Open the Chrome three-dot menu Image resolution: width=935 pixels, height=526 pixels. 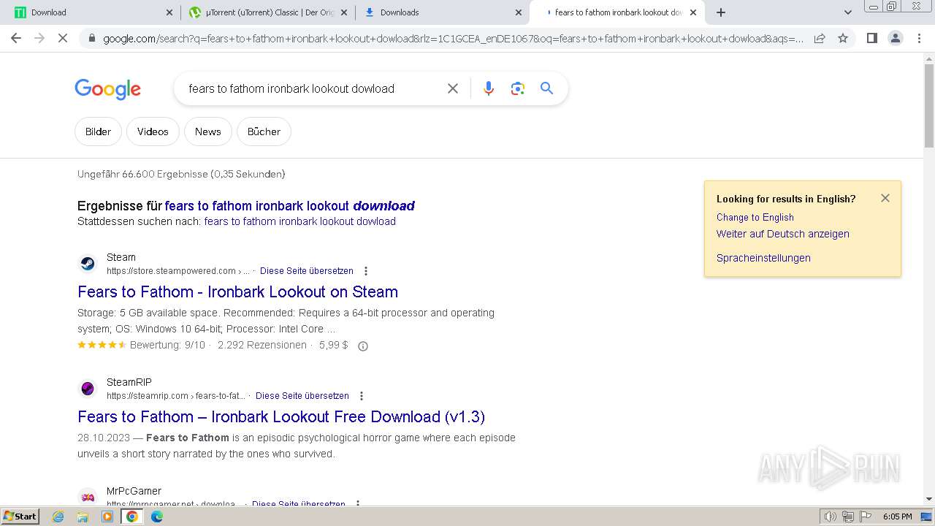pyautogui.click(x=918, y=38)
